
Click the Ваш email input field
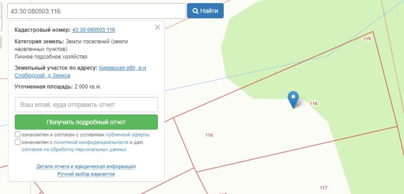86,105
